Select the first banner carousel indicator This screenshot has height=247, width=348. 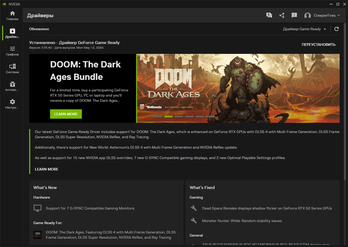(x=158, y=117)
